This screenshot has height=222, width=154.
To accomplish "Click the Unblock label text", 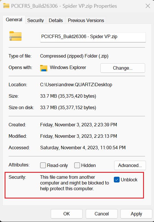I will click(x=129, y=180).
